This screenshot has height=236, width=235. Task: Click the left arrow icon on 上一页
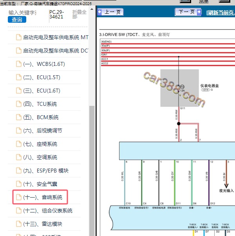tap(100, 12)
